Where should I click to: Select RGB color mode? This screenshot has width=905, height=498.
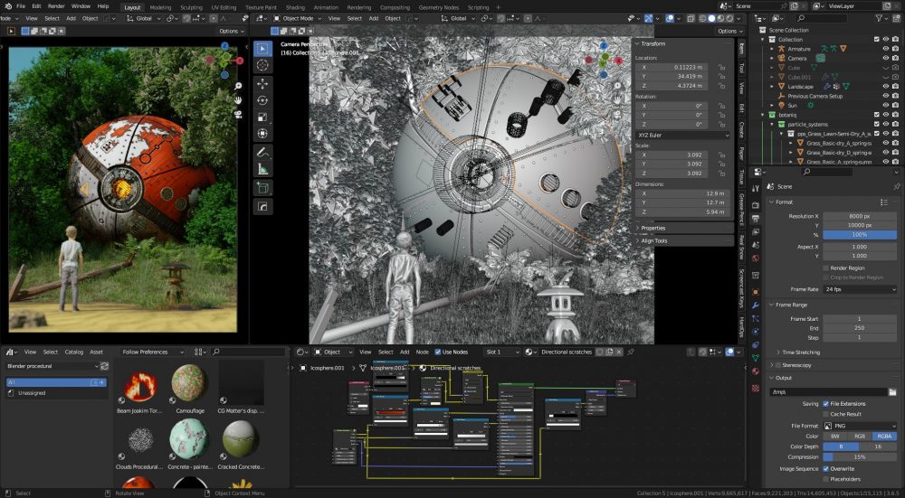click(860, 437)
